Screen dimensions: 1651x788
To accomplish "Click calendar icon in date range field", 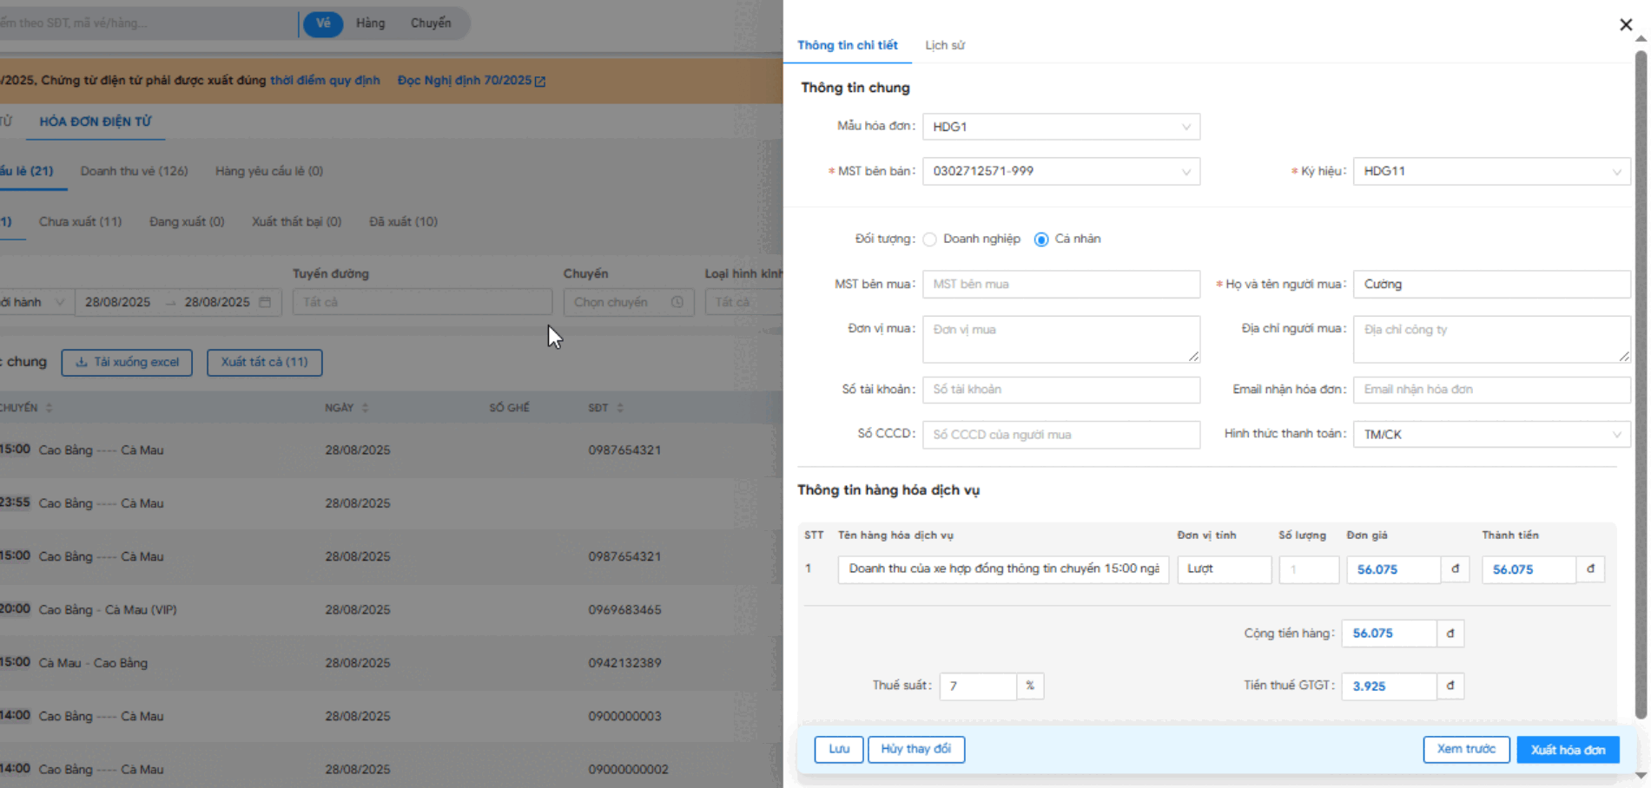I will (x=265, y=302).
